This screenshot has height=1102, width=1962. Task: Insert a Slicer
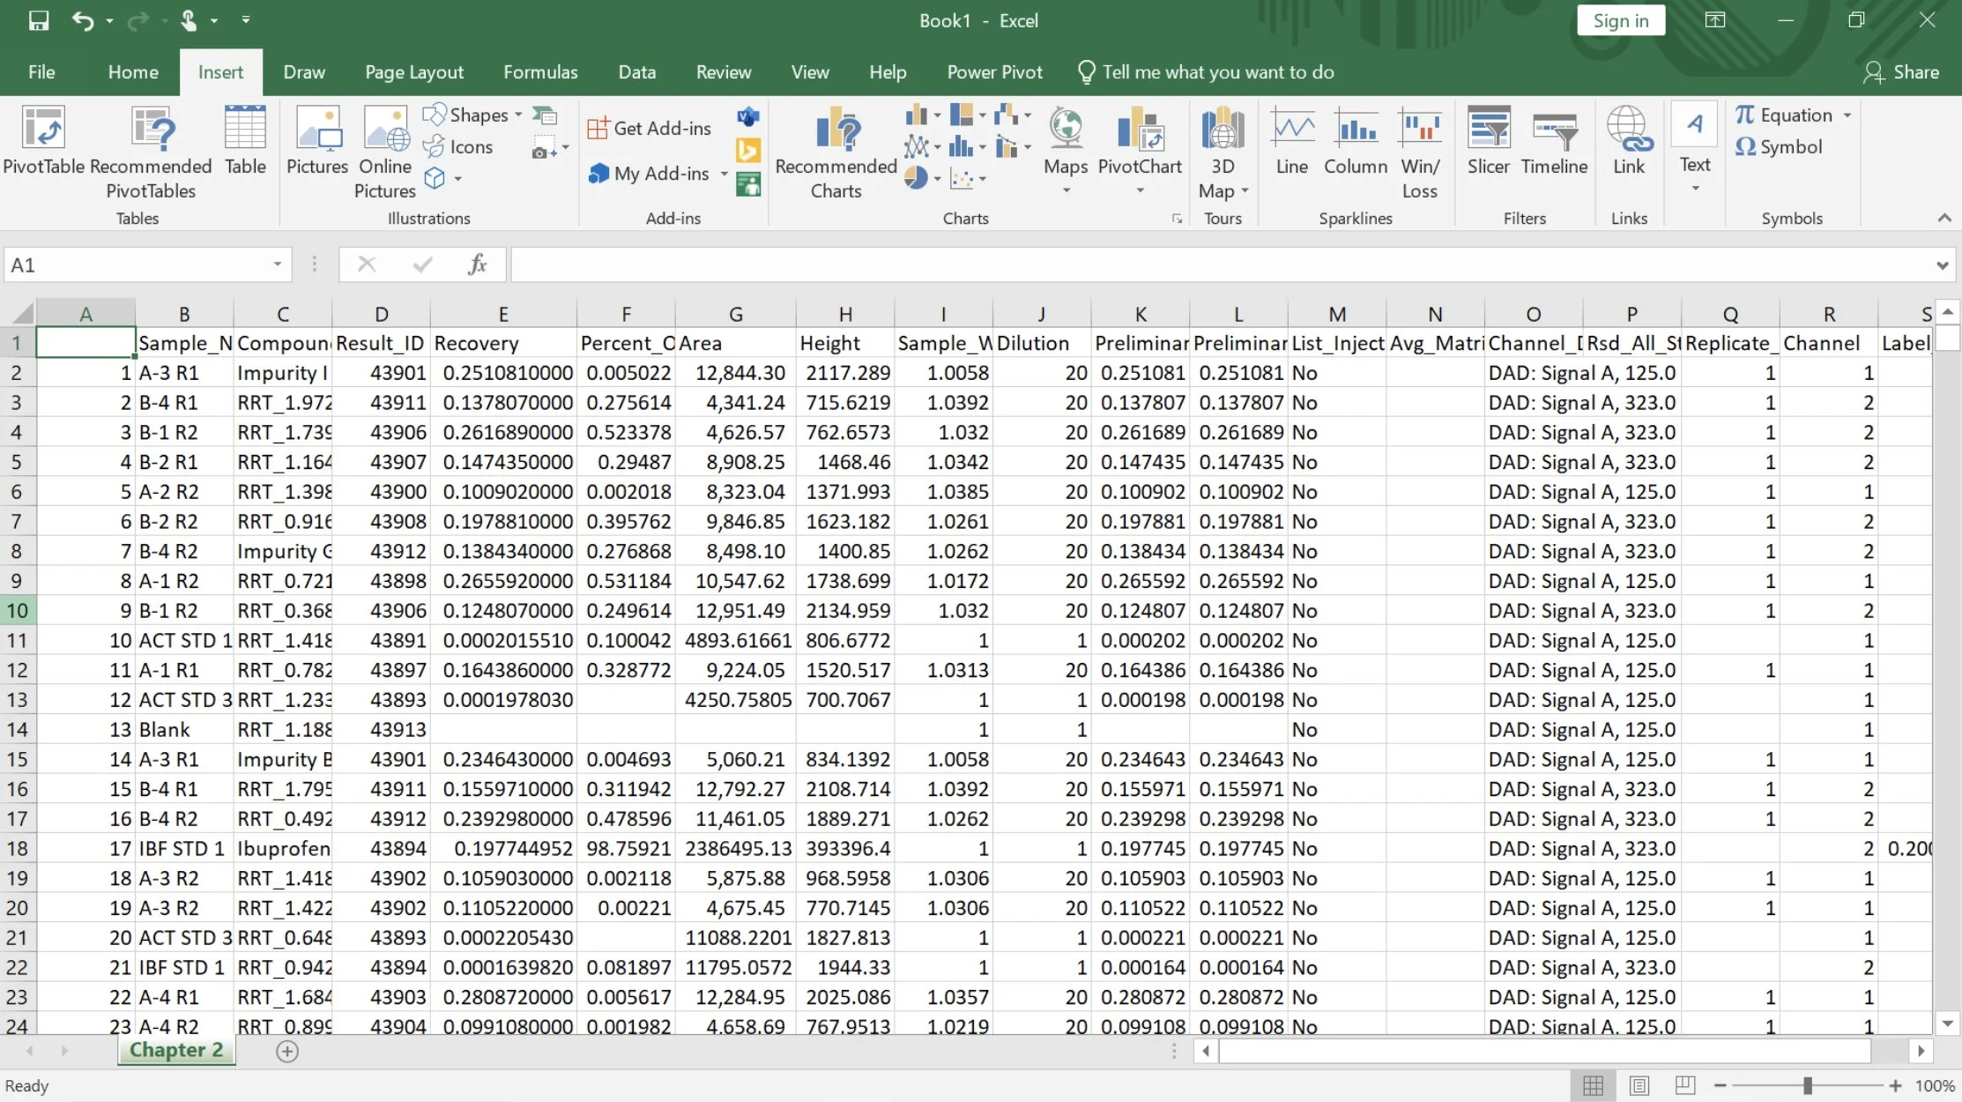[x=1488, y=145]
